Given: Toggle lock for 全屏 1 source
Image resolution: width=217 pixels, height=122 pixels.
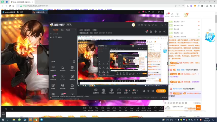Looking at the screenshot, I should (53, 37).
